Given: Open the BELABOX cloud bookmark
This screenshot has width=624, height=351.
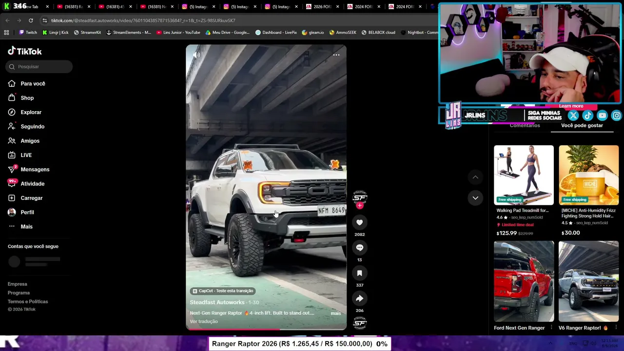Looking at the screenshot, I should point(378,33).
